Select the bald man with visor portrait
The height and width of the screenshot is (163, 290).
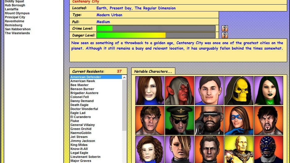tap(209, 120)
